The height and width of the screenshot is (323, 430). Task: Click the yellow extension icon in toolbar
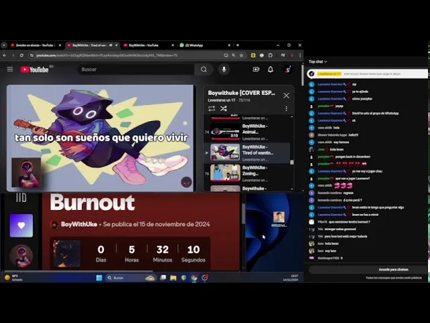(253, 55)
